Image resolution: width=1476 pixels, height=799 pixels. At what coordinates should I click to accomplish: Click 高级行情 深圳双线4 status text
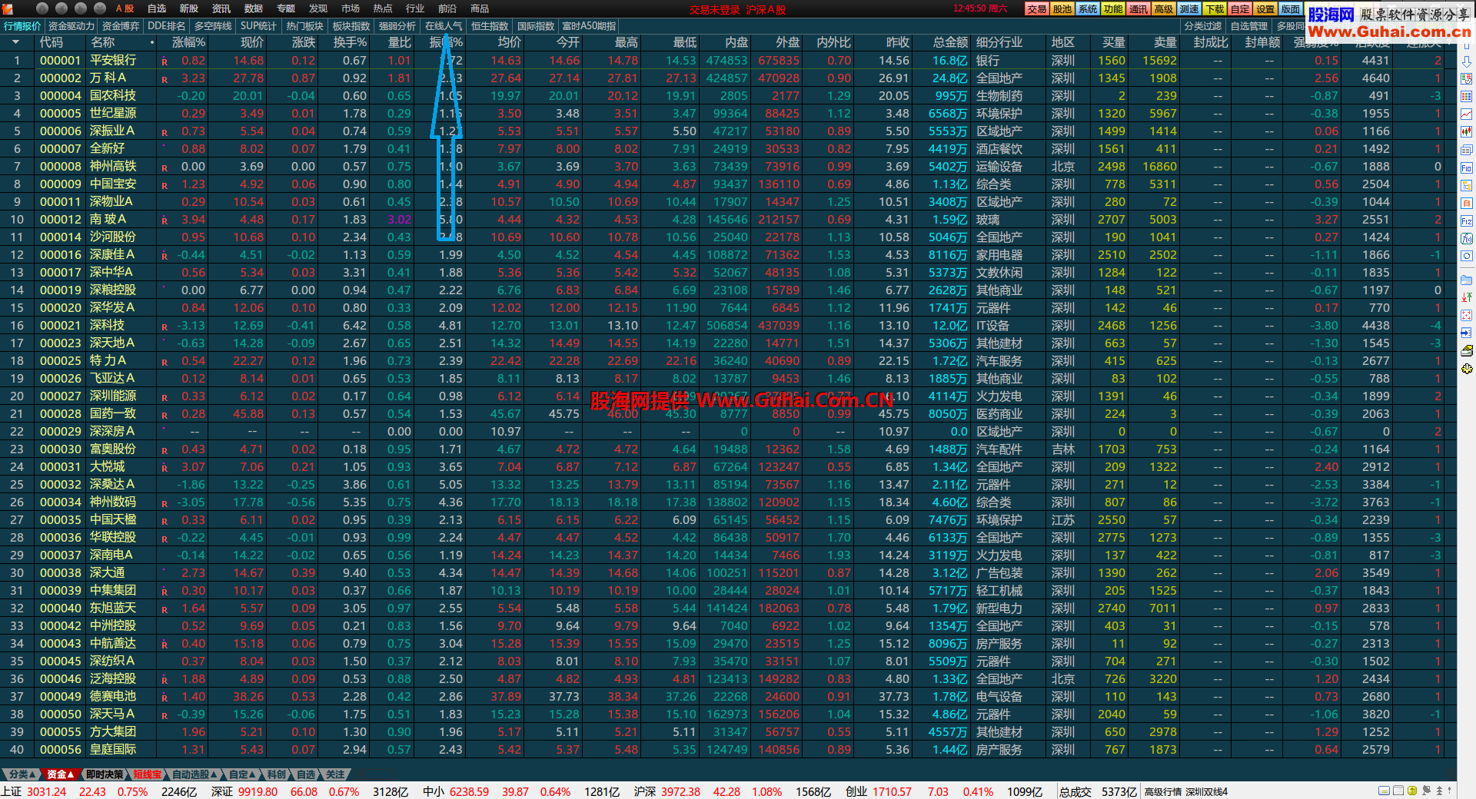click(1186, 792)
